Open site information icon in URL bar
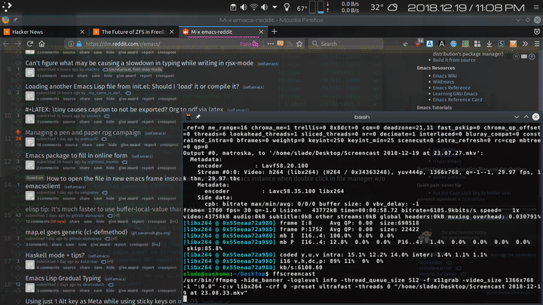The image size is (543, 305). coord(71,44)
